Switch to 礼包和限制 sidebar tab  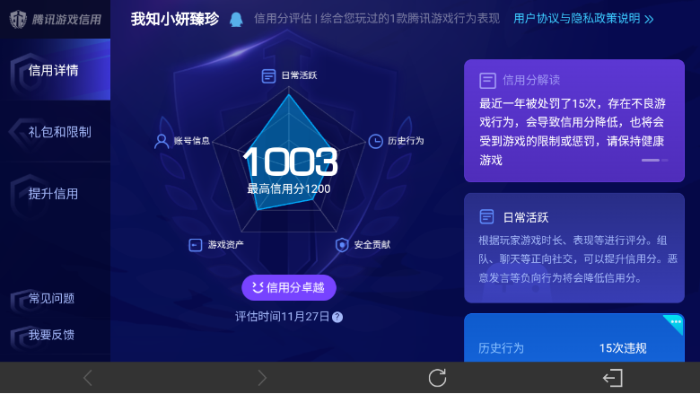tap(55, 132)
